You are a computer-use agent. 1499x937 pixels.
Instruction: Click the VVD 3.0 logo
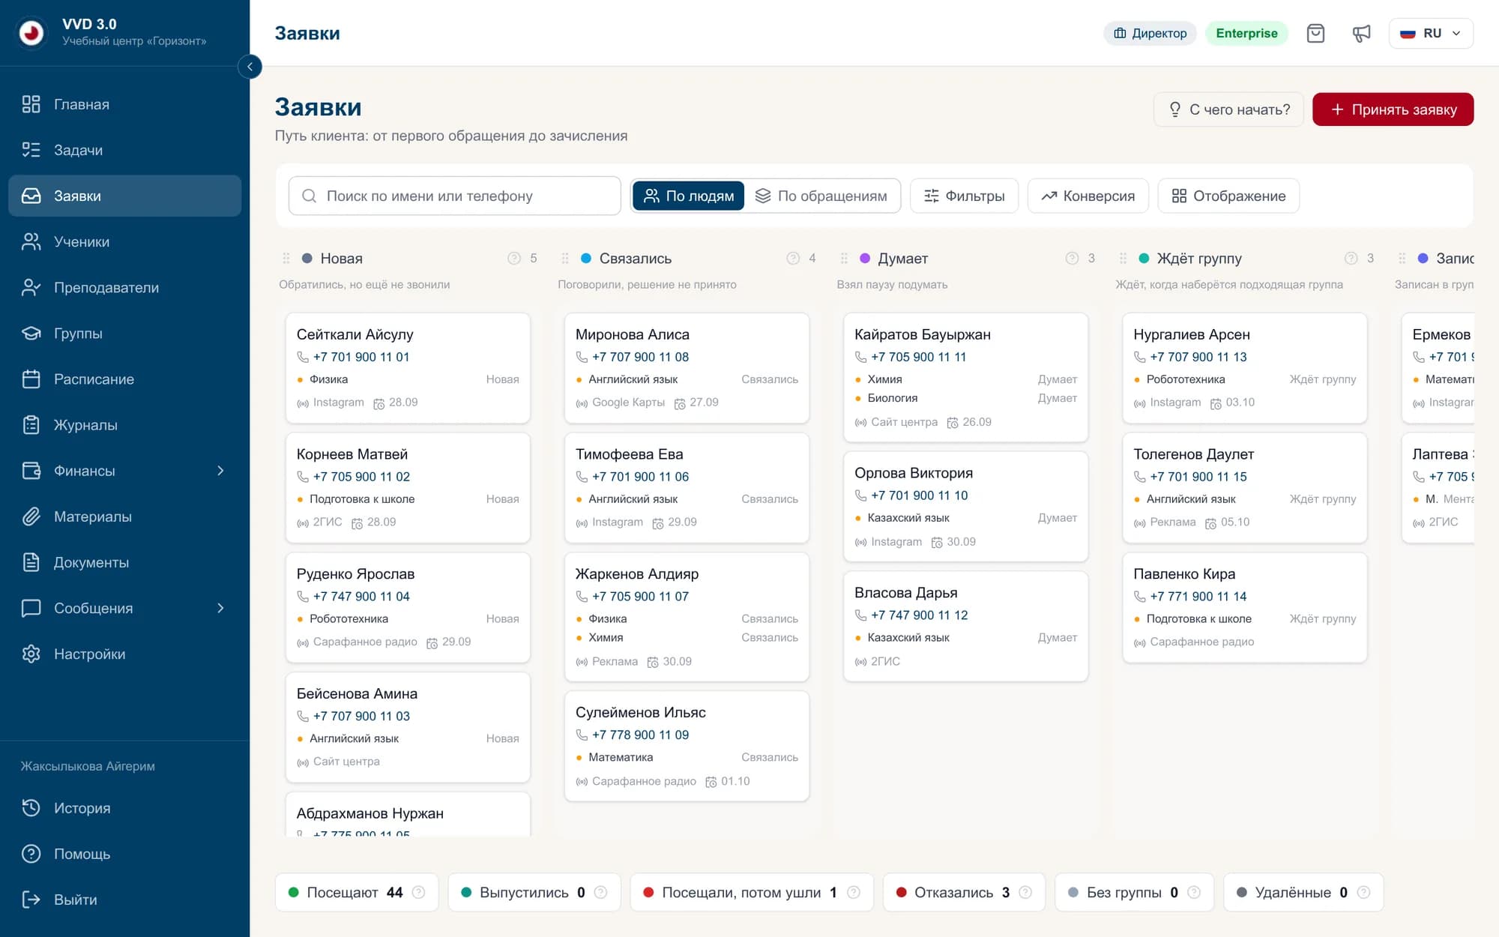[31, 32]
